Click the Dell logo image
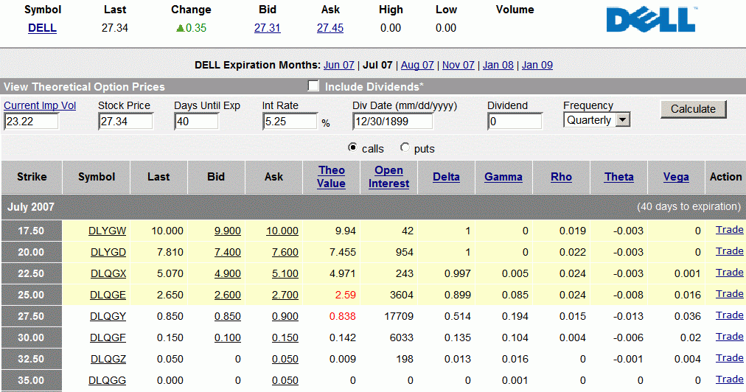This screenshot has width=746, height=392. (652, 20)
